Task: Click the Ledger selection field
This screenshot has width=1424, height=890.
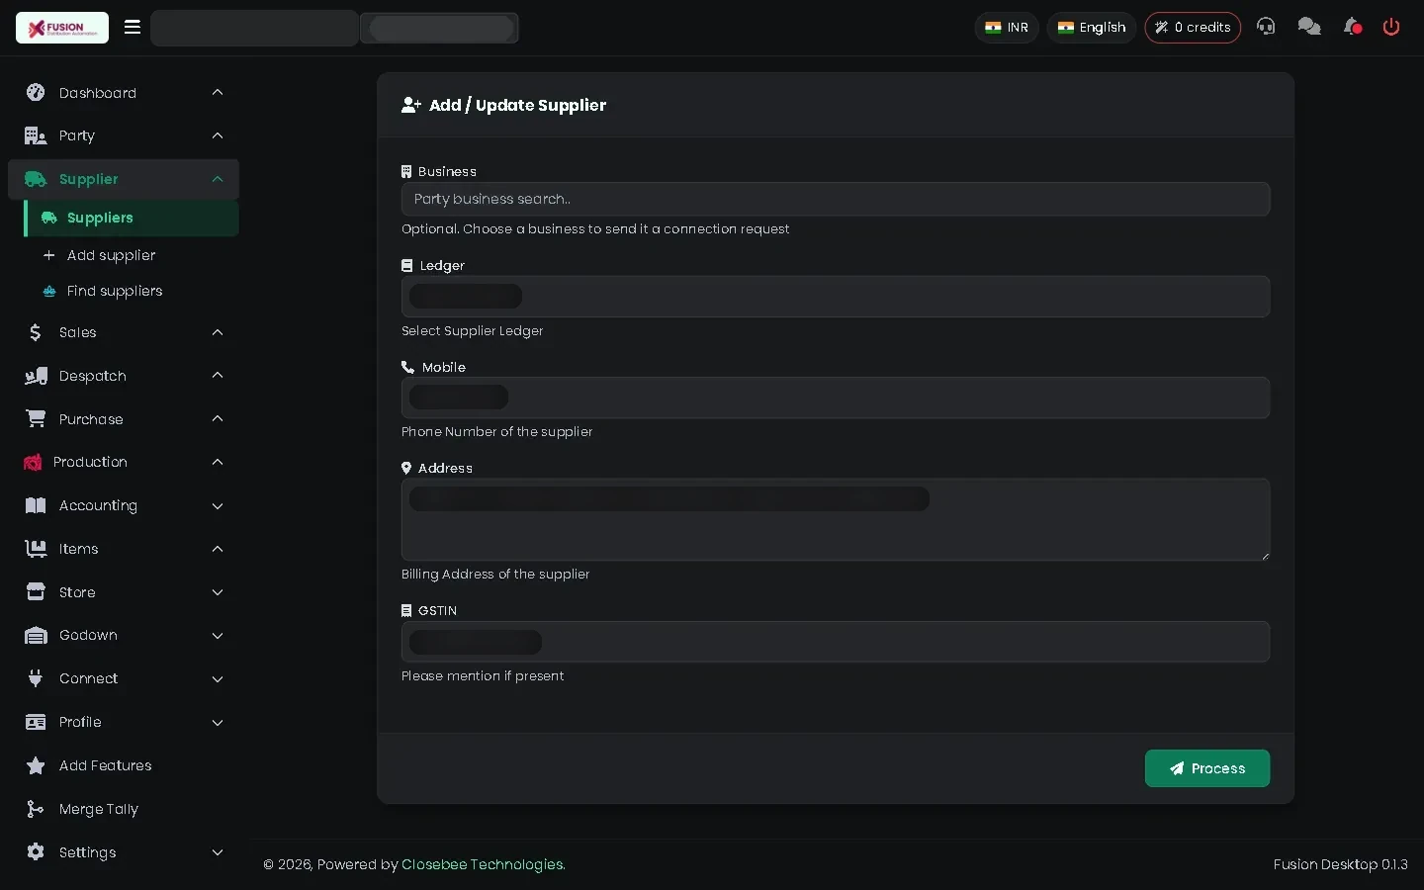Action: coord(836,297)
